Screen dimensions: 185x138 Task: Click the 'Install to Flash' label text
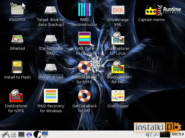tap(17, 77)
